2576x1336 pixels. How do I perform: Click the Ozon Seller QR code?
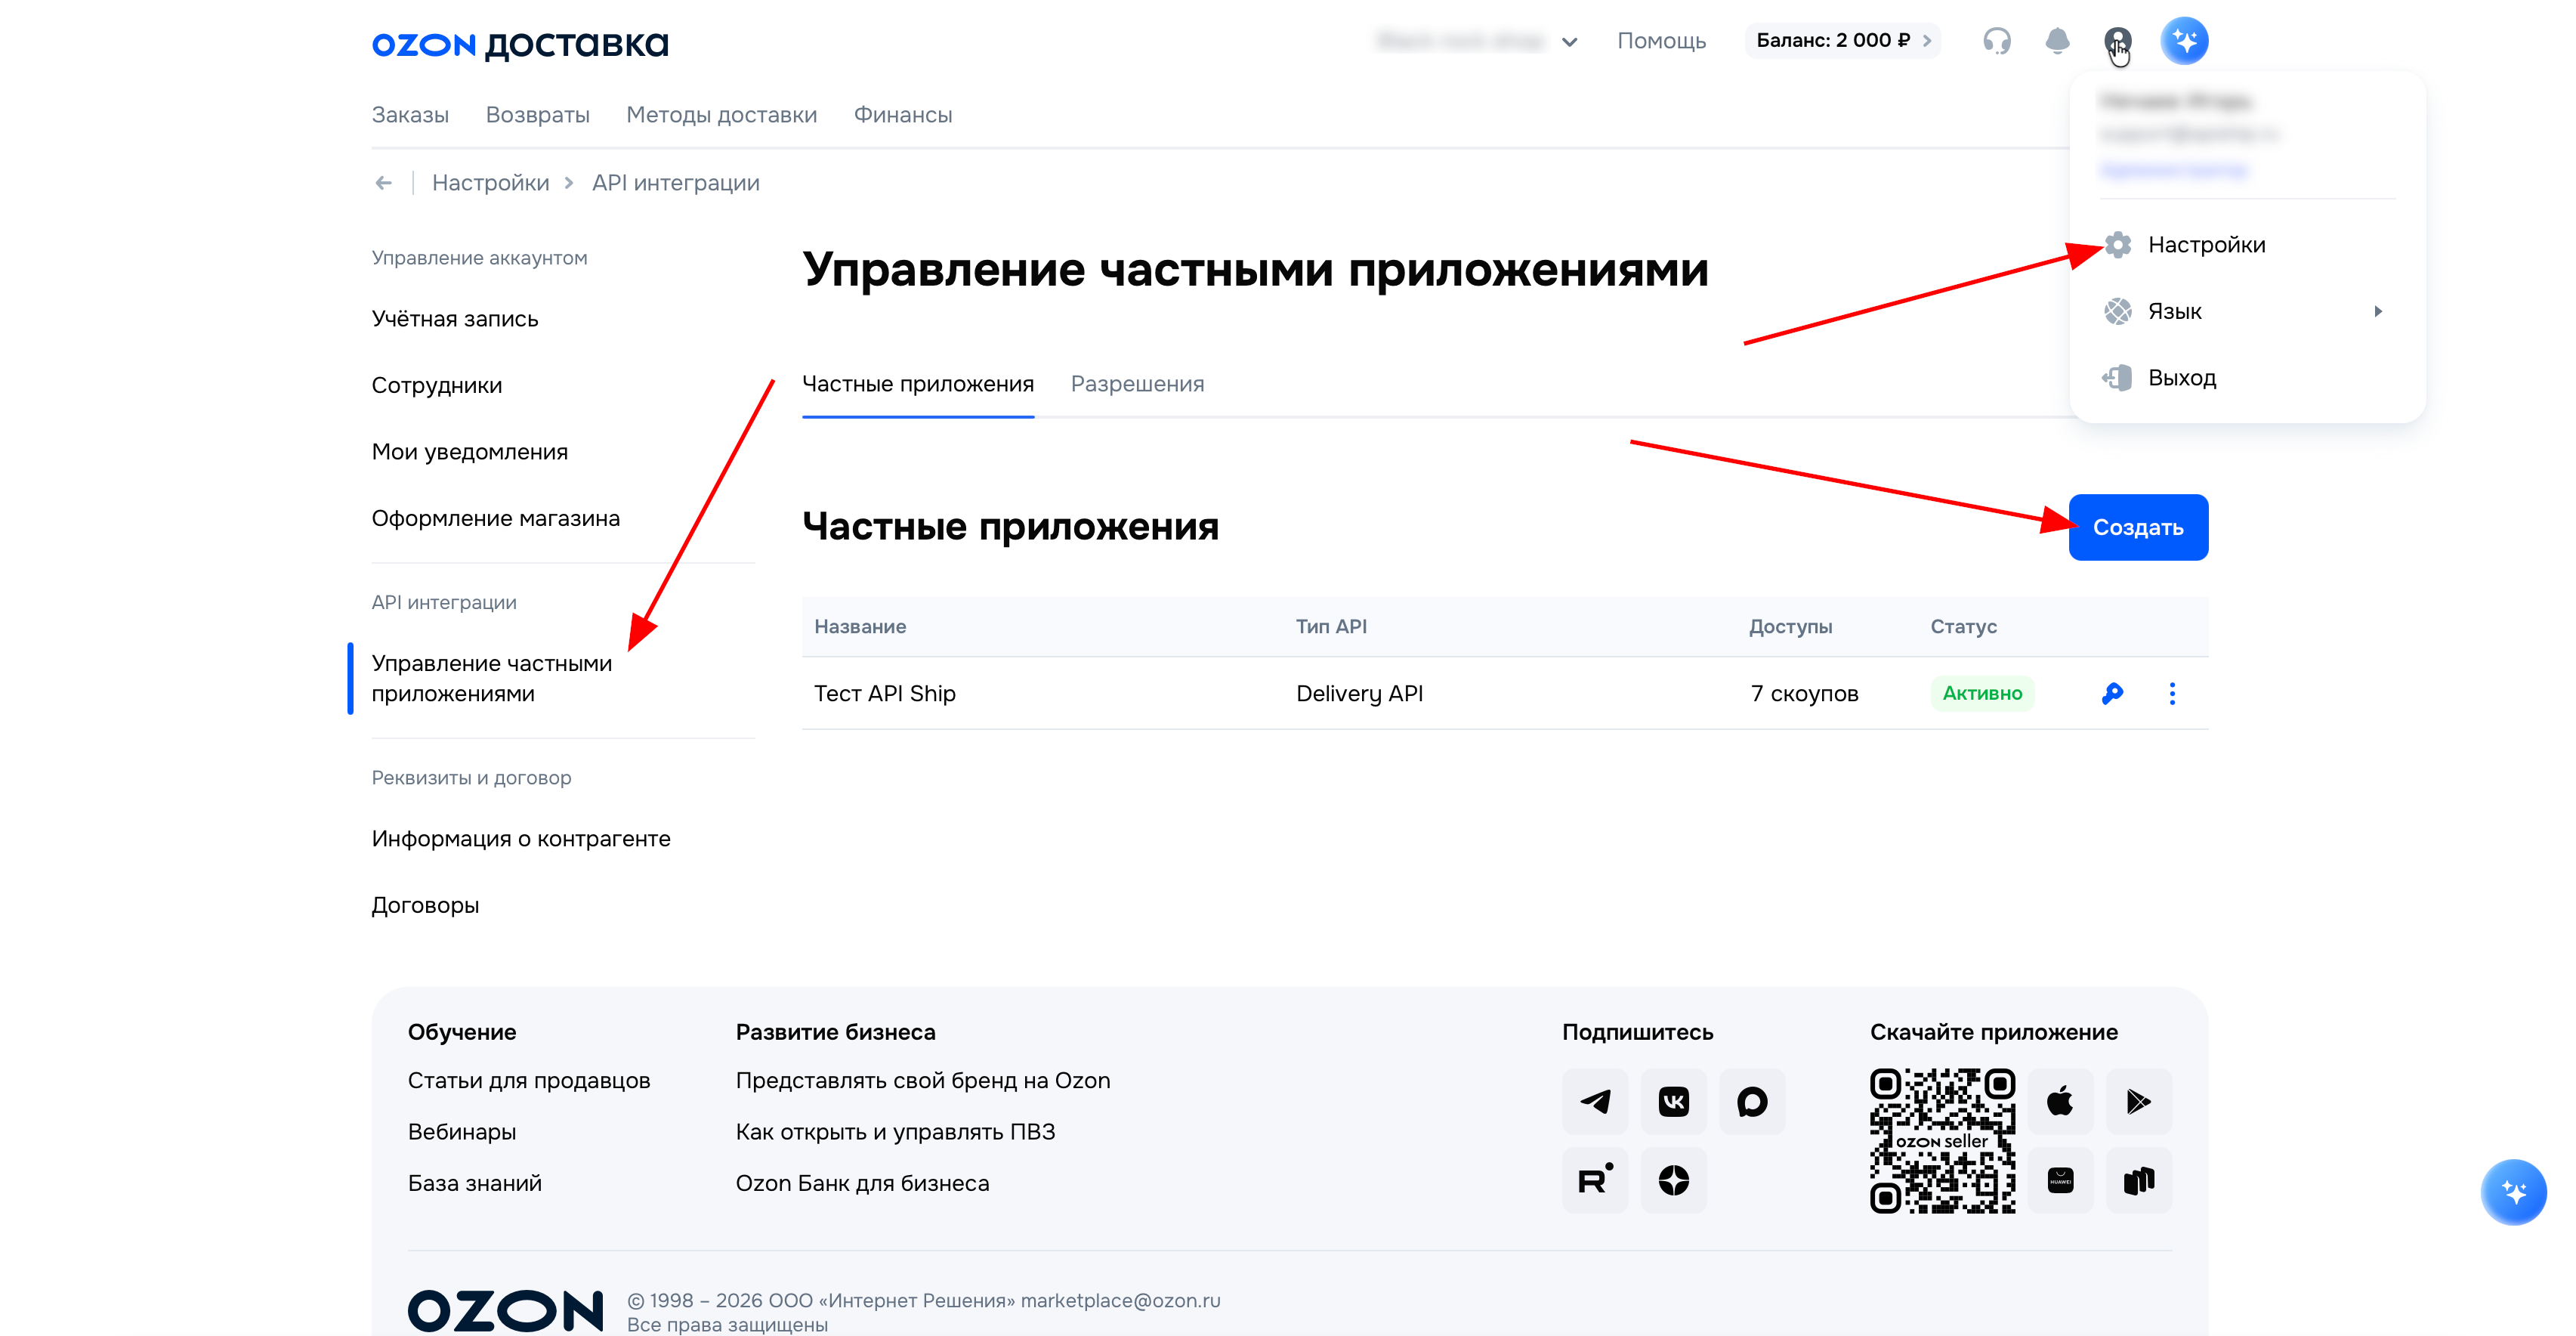click(x=1942, y=1141)
